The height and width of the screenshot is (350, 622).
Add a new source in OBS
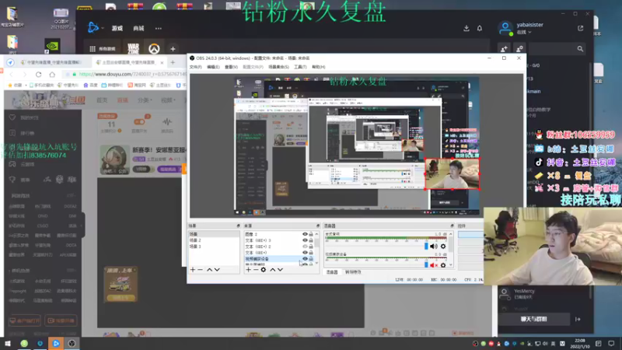pos(248,270)
